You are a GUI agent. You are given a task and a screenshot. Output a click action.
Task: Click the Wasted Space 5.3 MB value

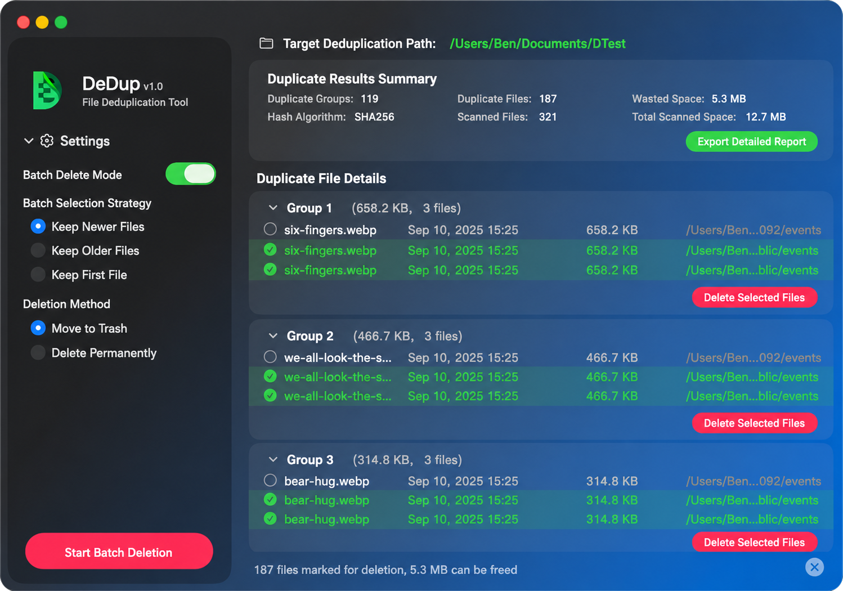729,99
